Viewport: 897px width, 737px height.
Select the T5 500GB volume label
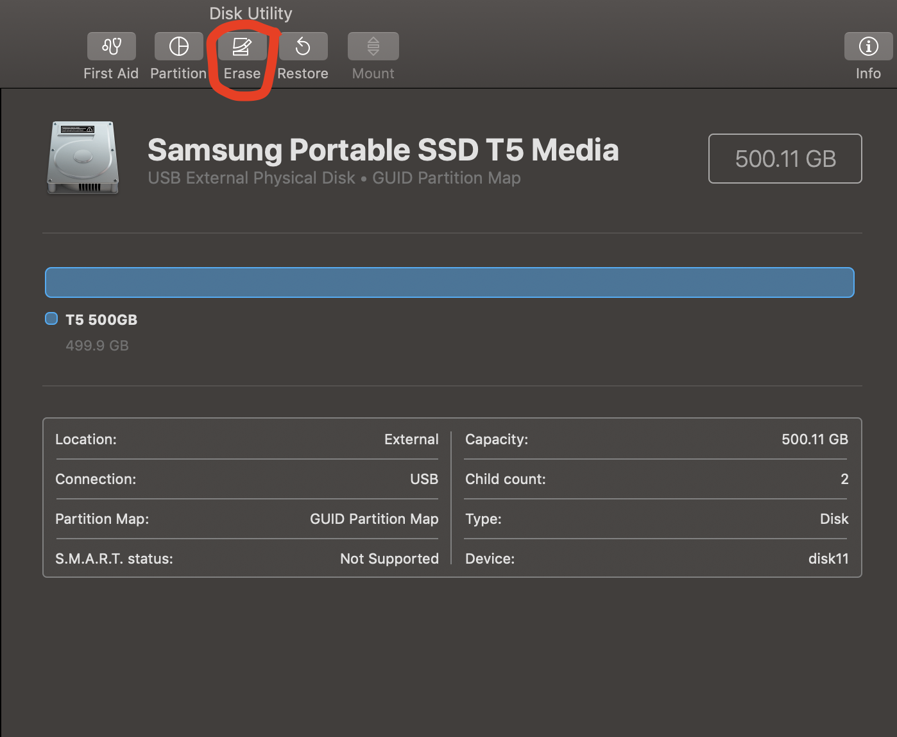101,319
